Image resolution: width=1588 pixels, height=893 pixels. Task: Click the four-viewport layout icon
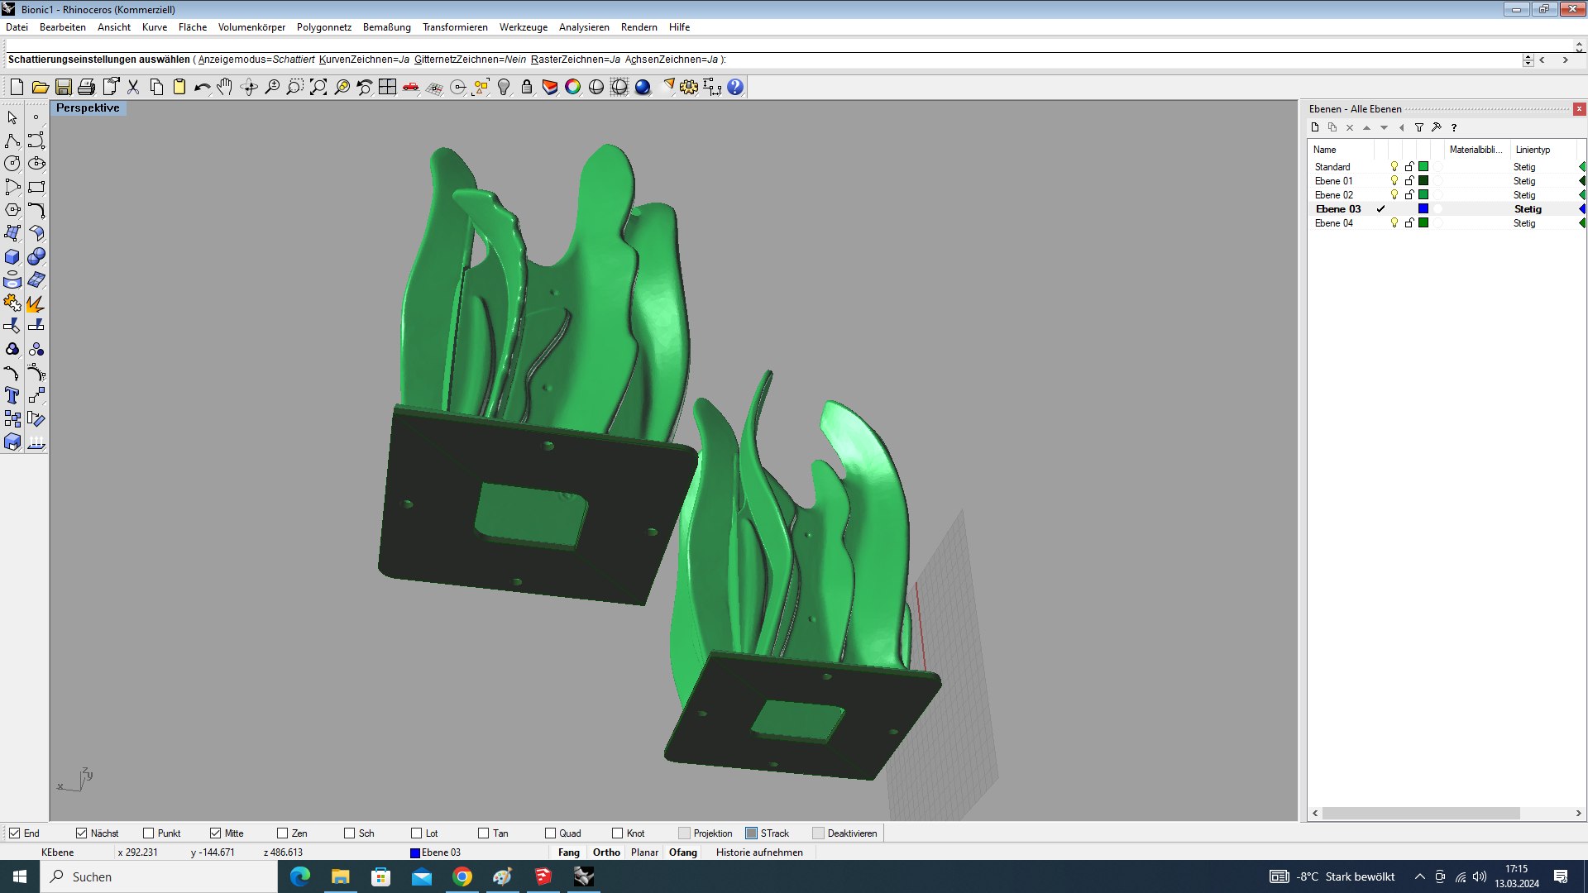tap(388, 87)
